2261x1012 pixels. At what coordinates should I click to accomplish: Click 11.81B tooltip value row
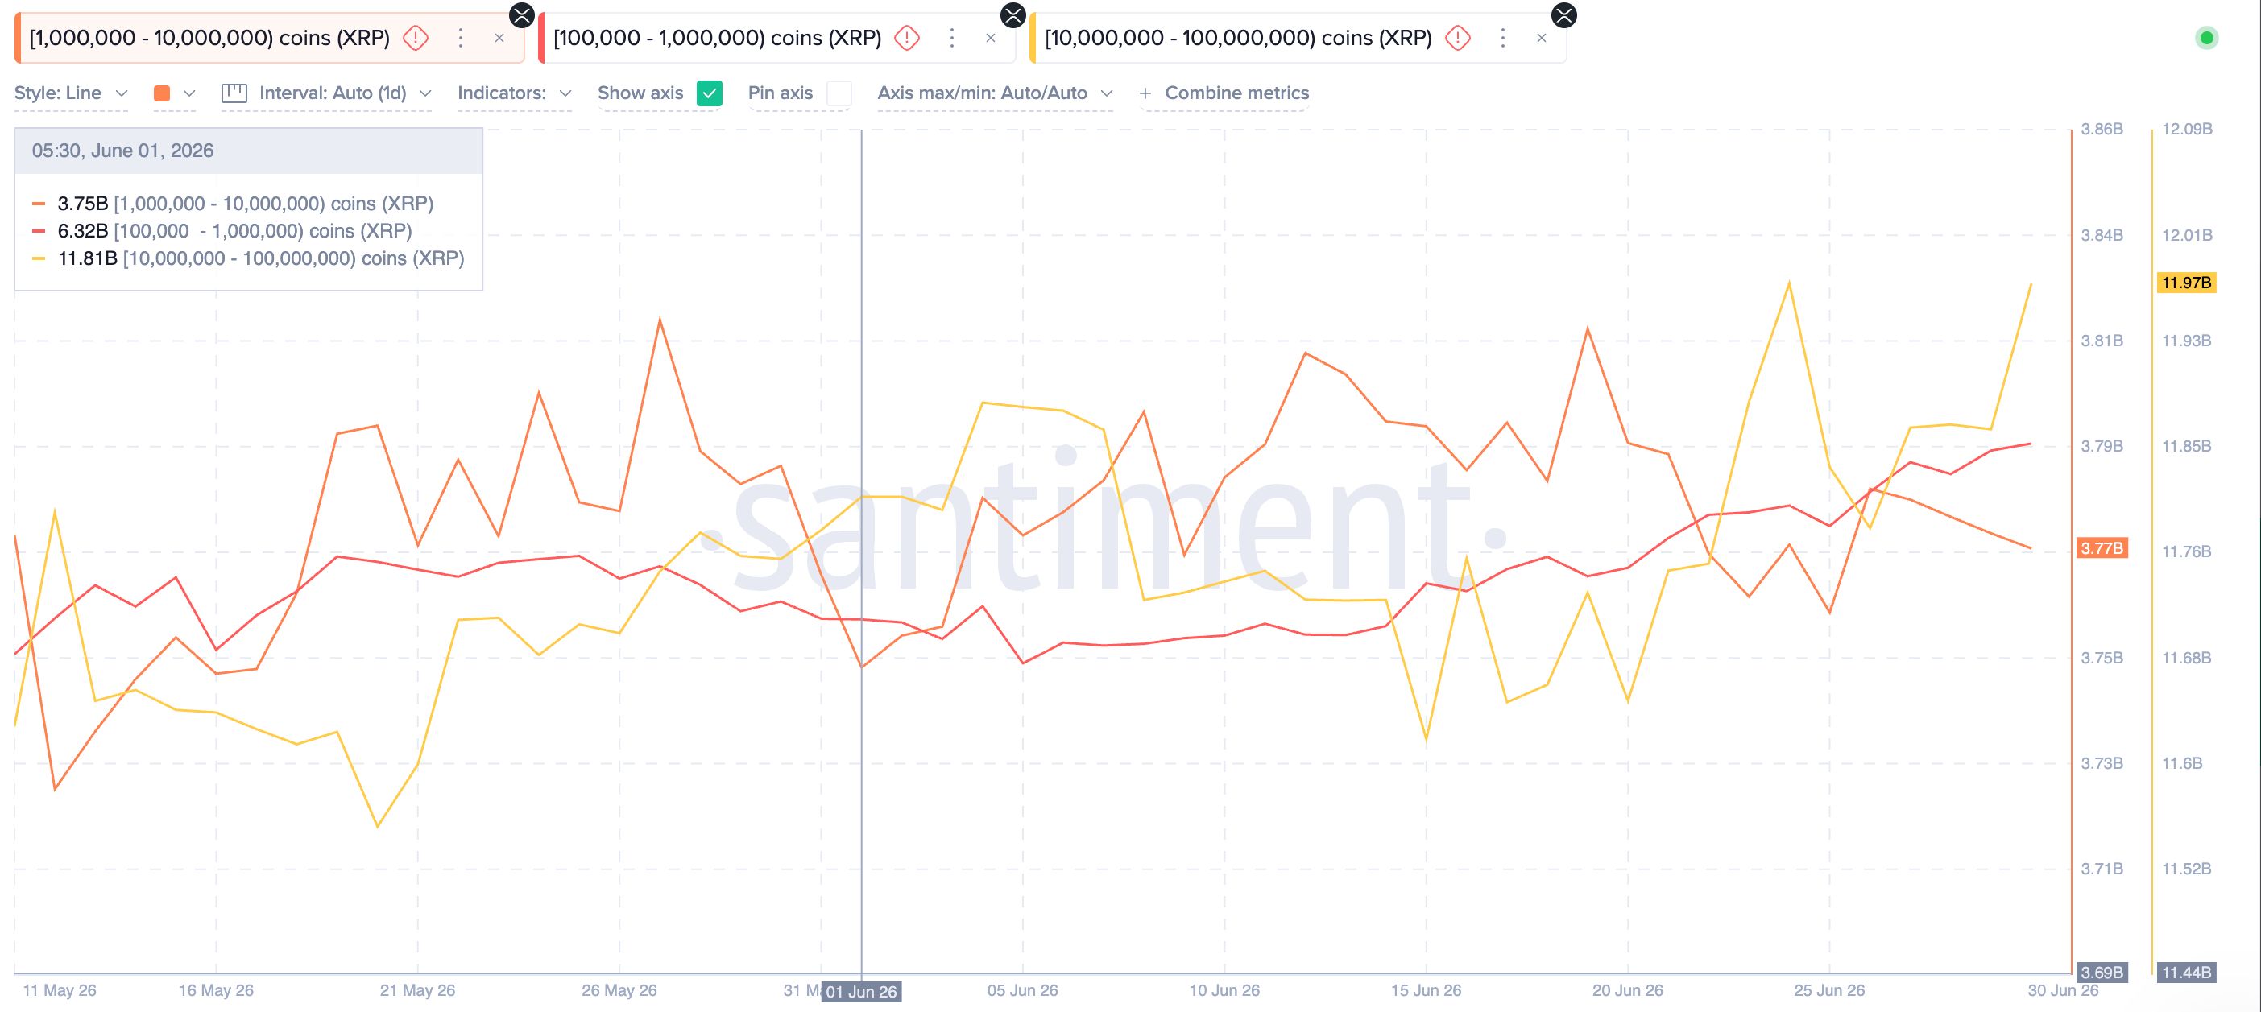point(248,258)
